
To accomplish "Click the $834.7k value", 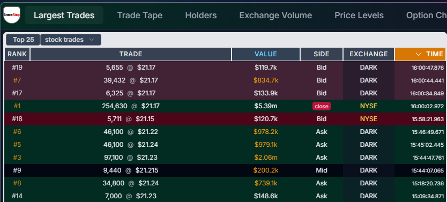I will [x=266, y=80].
